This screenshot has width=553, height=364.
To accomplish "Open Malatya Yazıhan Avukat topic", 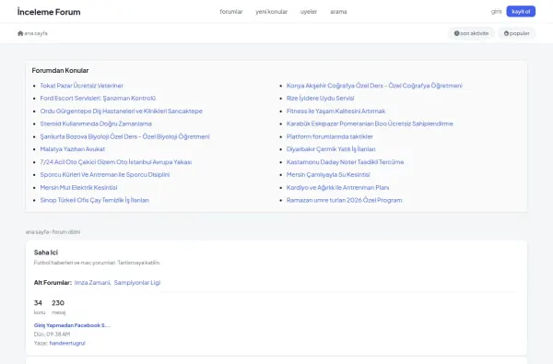I will [x=72, y=149].
